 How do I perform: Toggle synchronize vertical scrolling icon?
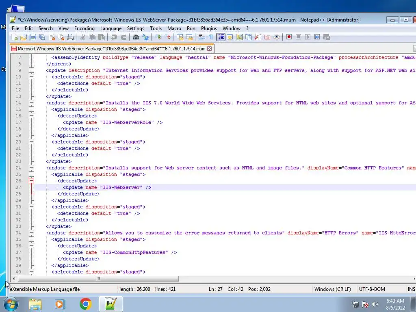tap(180, 37)
